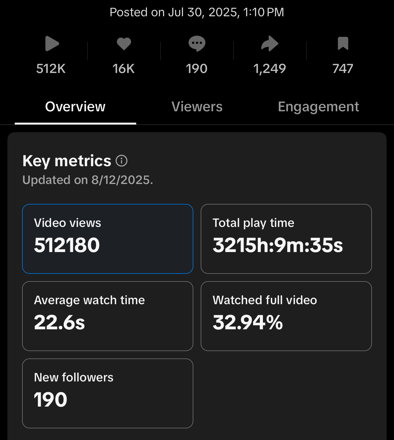Click the 1,249 shares count

pyautogui.click(x=270, y=69)
